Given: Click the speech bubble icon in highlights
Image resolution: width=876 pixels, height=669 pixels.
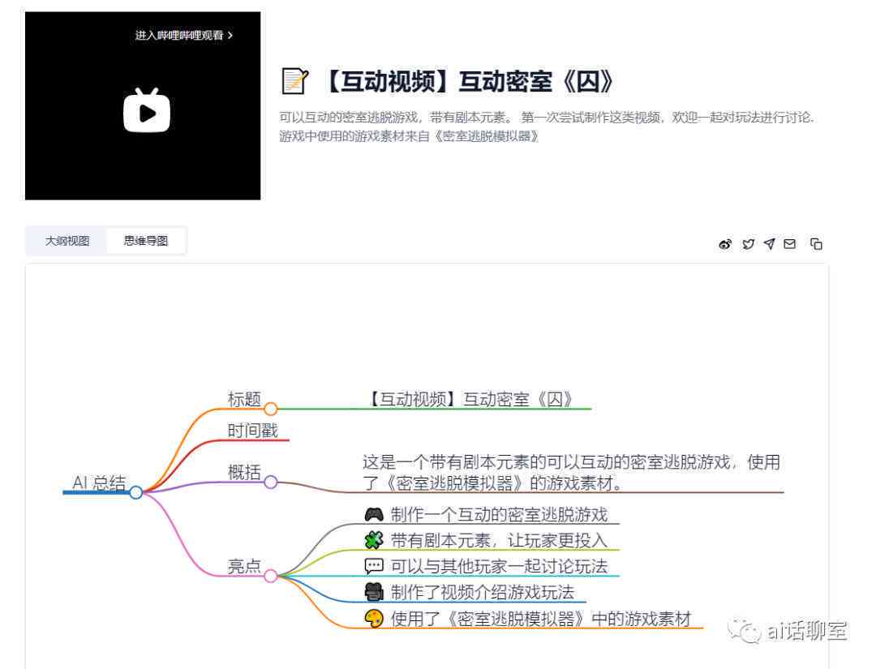Looking at the screenshot, I should click(x=374, y=566).
